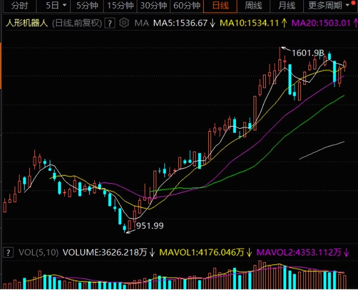
Task: Select the 5分钟 period tab
Action: (x=87, y=5)
